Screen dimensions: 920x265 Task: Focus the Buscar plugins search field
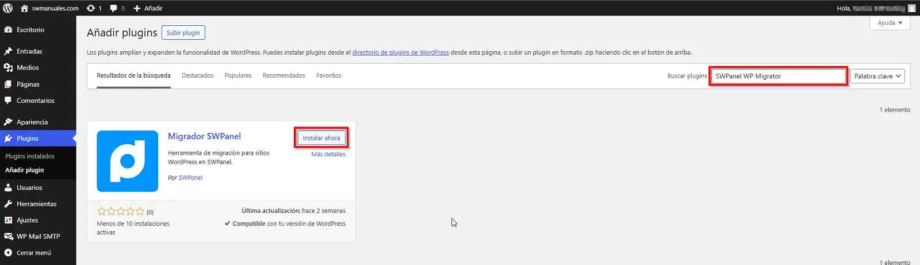coord(779,76)
